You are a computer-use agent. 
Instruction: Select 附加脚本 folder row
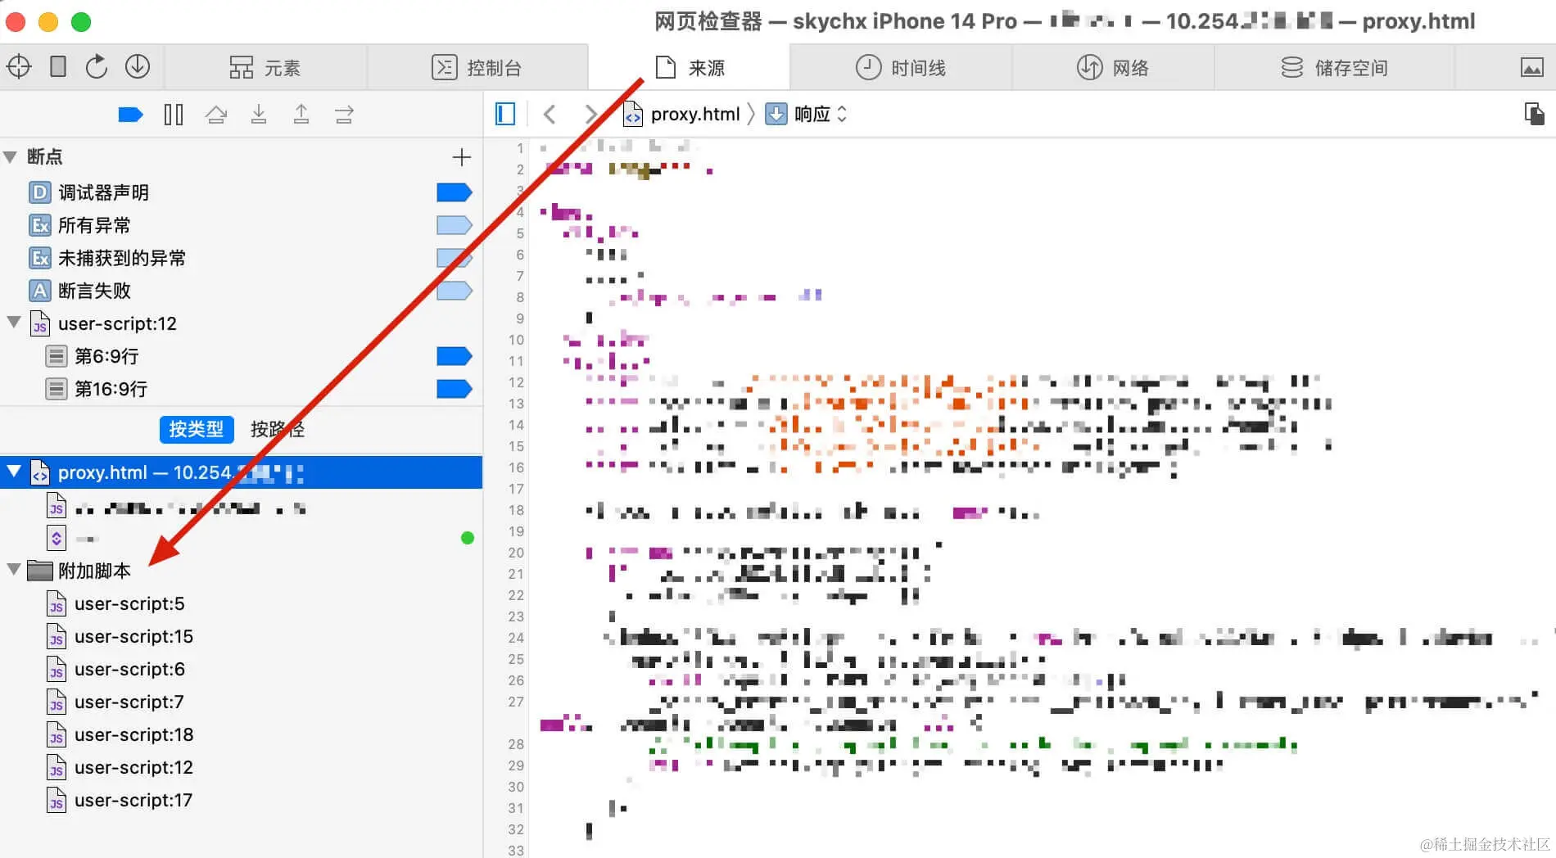point(241,571)
